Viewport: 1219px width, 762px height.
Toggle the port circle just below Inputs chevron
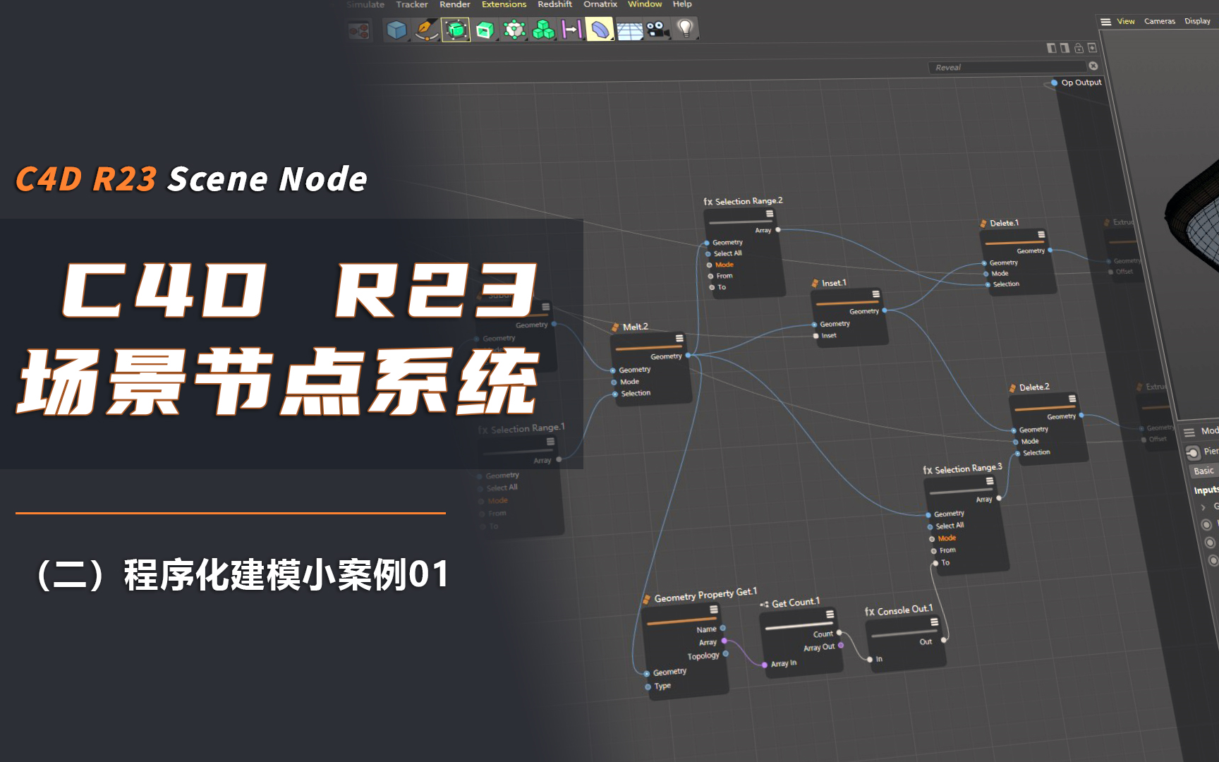1206,524
